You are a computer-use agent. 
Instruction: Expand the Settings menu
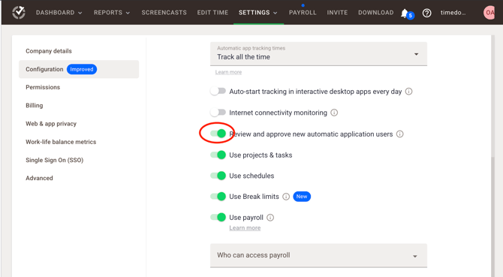coord(258,13)
